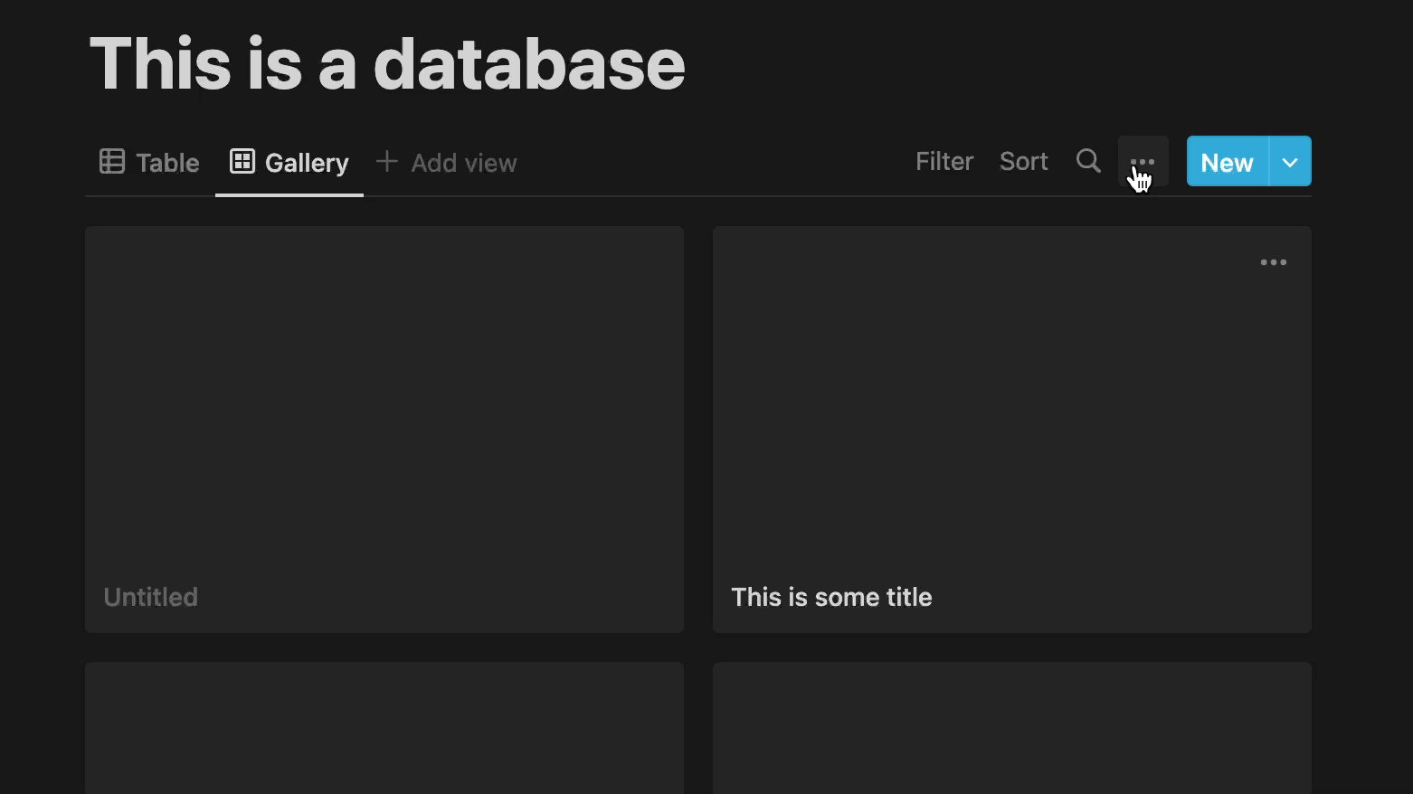Open the Filter options

click(944, 161)
